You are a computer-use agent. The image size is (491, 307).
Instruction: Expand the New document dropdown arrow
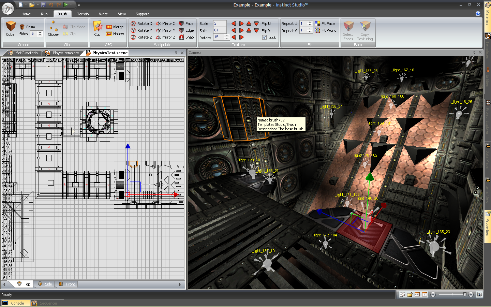(26, 5)
